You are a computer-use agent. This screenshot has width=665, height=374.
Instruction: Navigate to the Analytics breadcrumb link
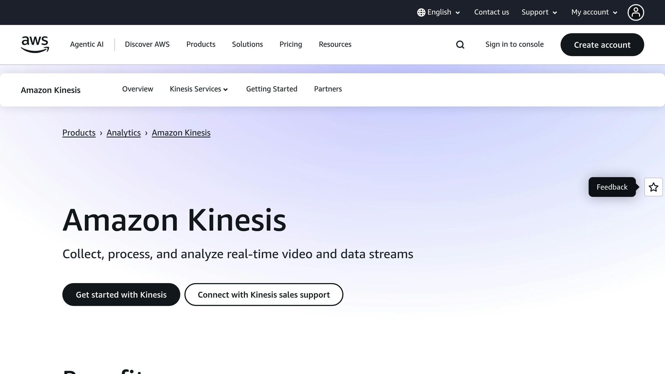click(123, 132)
